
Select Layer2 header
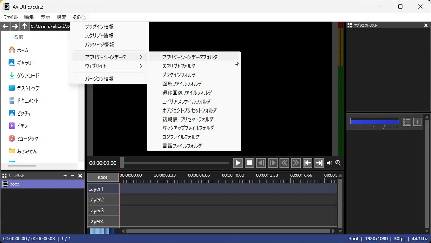(103, 200)
